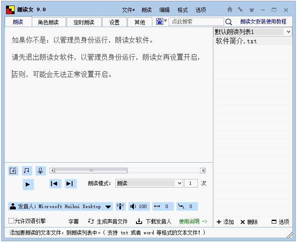Screen dimensions: 297x242
Task: Enable the 允许双语引擎 checkbox
Action: [12, 221]
